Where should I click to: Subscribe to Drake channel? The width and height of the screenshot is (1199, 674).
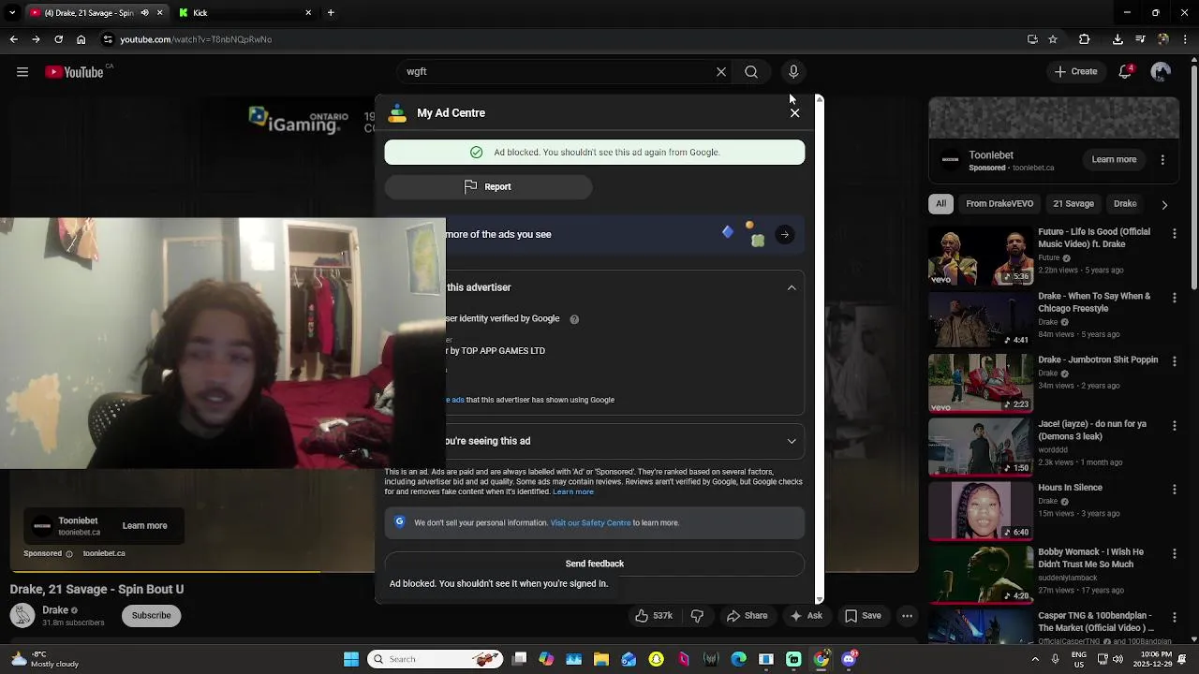coord(151,616)
